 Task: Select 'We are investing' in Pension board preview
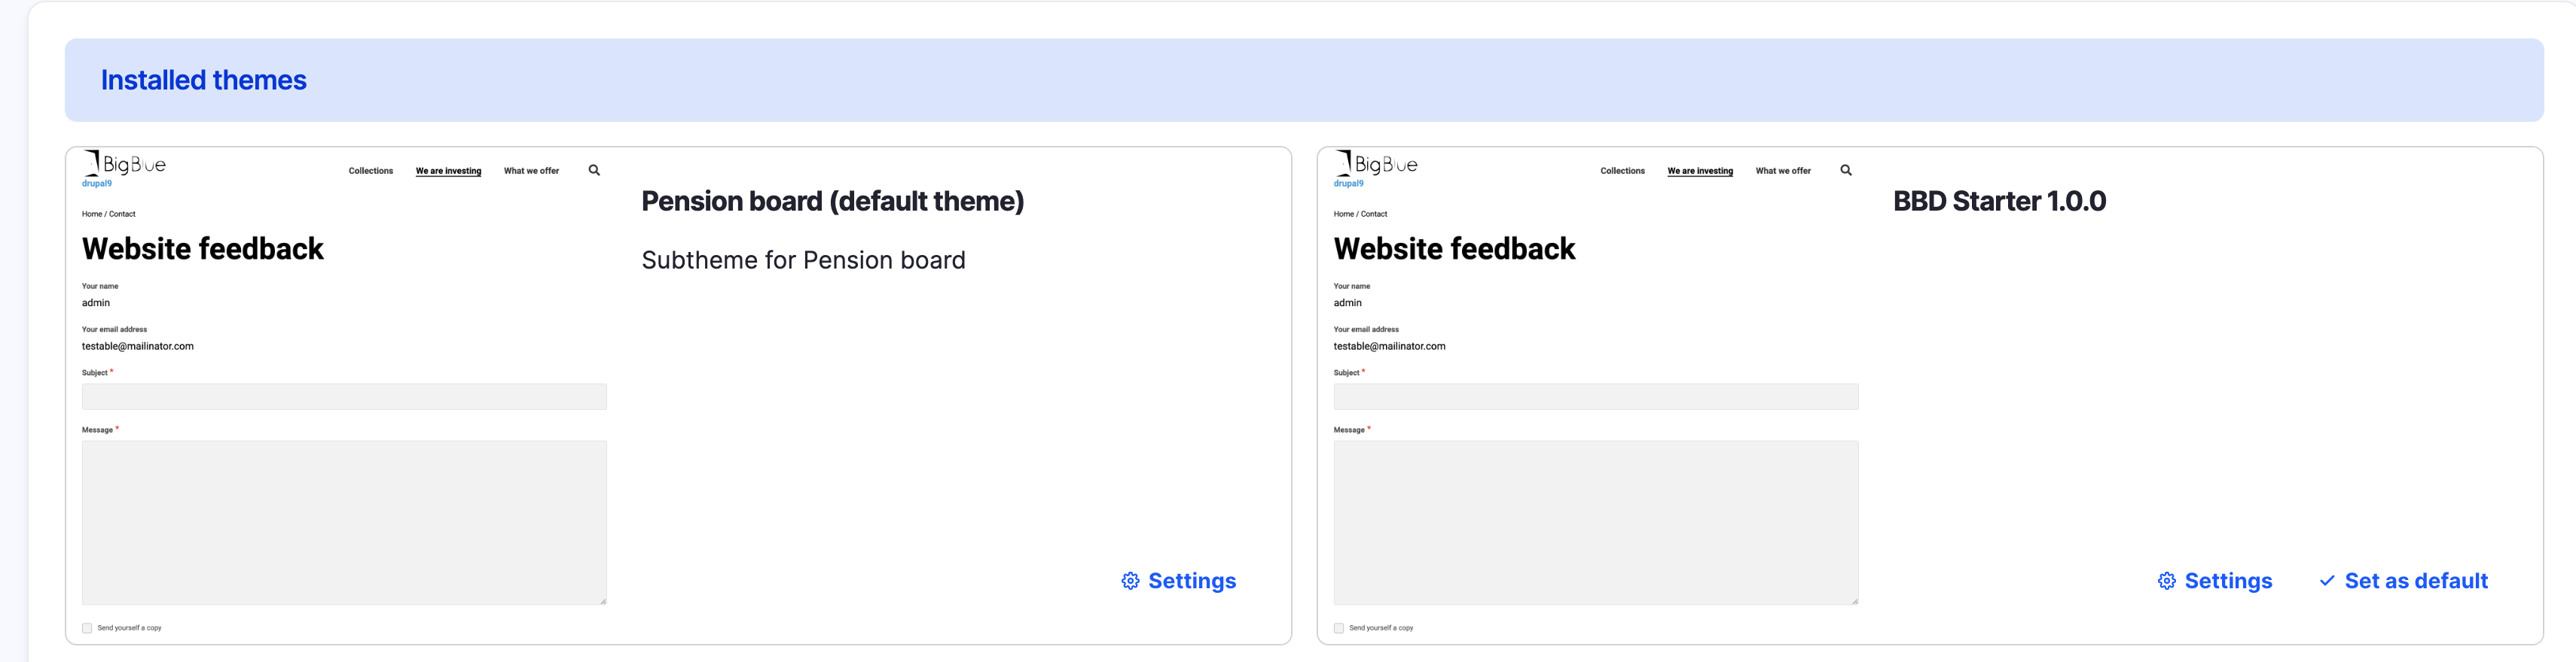click(448, 171)
